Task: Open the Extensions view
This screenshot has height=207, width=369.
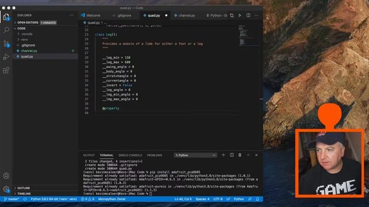Action: (x=6, y=70)
